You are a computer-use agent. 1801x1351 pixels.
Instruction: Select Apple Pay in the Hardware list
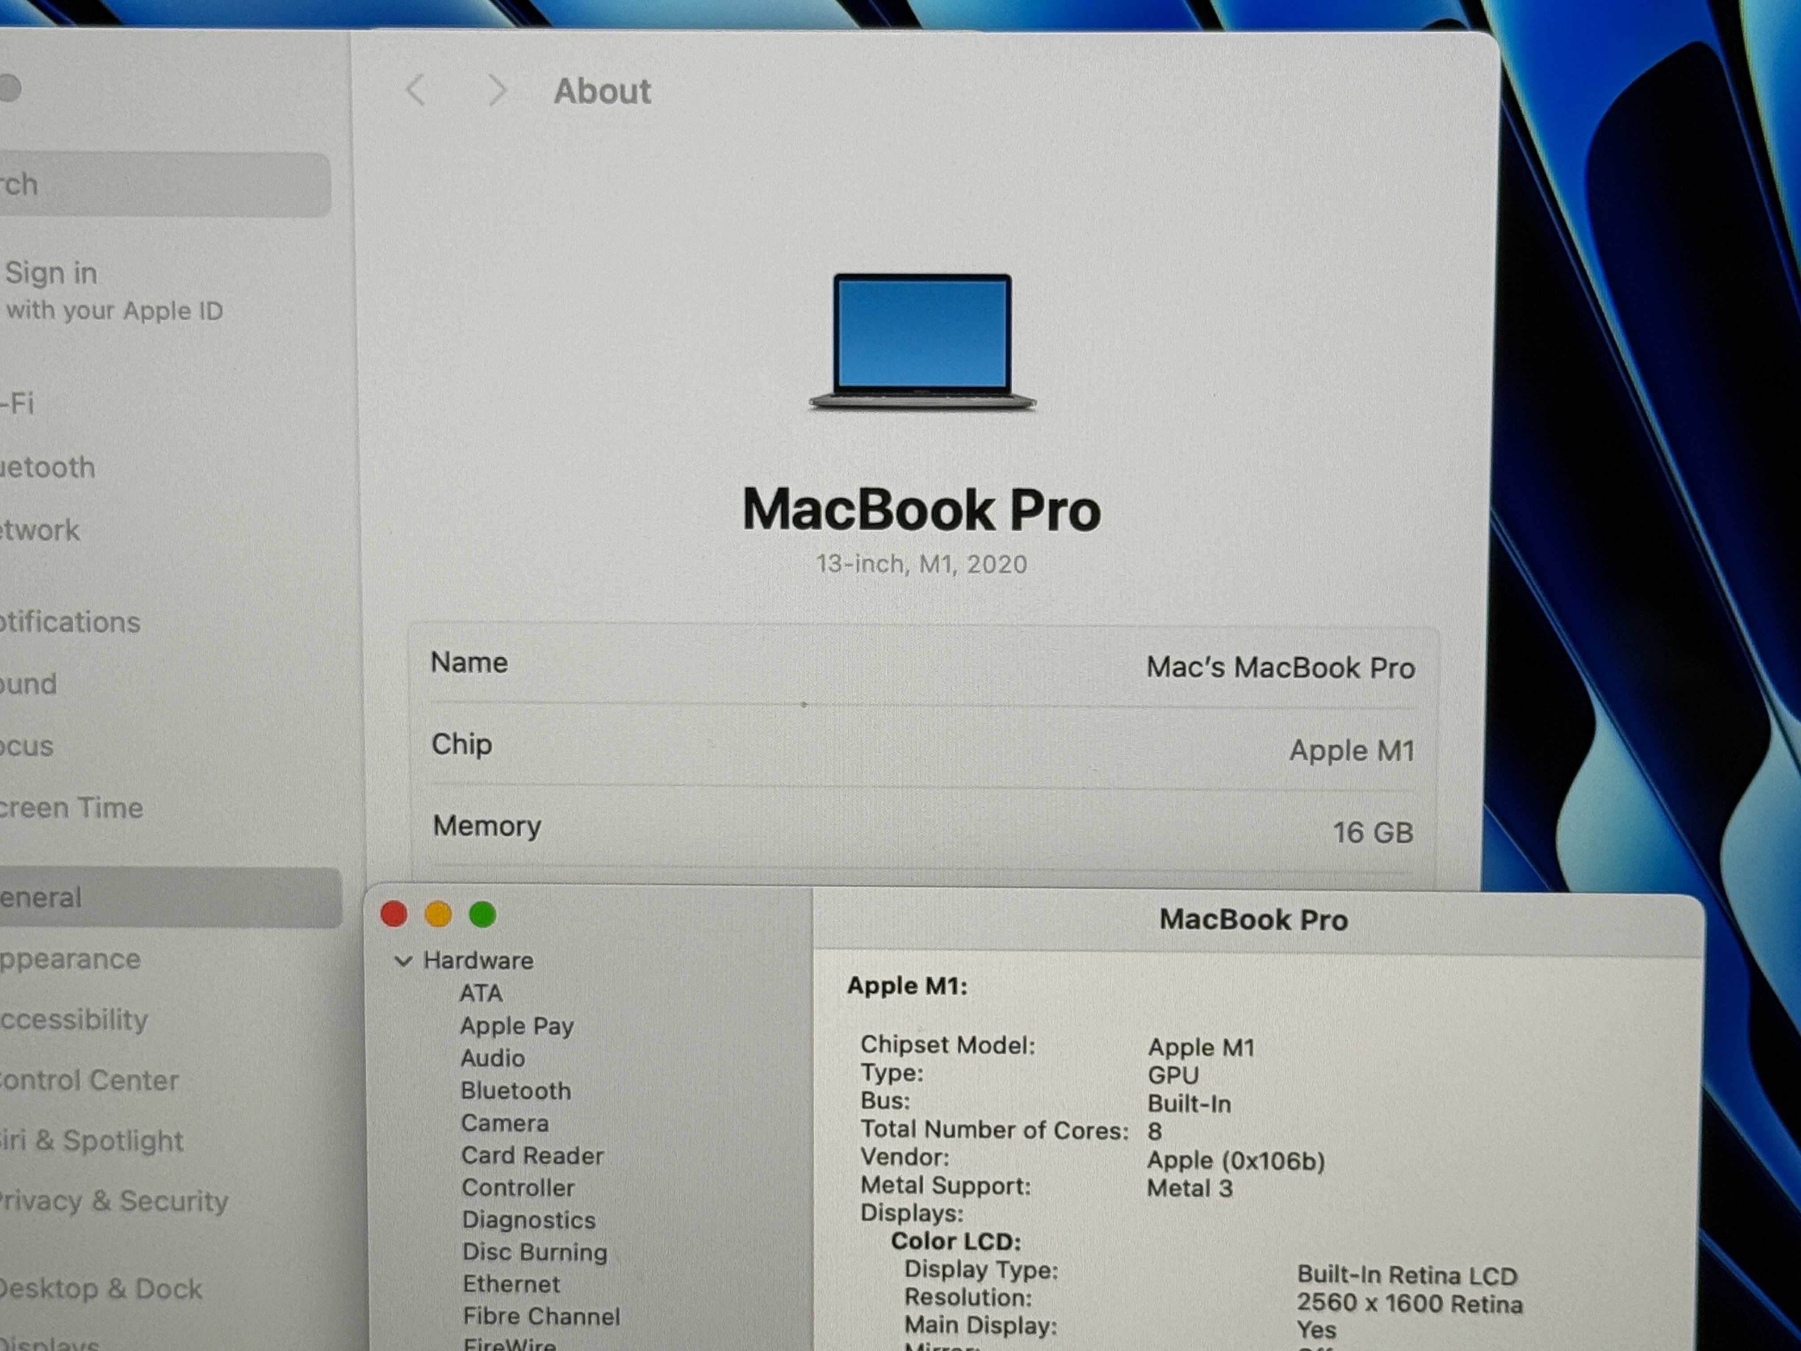(517, 1026)
